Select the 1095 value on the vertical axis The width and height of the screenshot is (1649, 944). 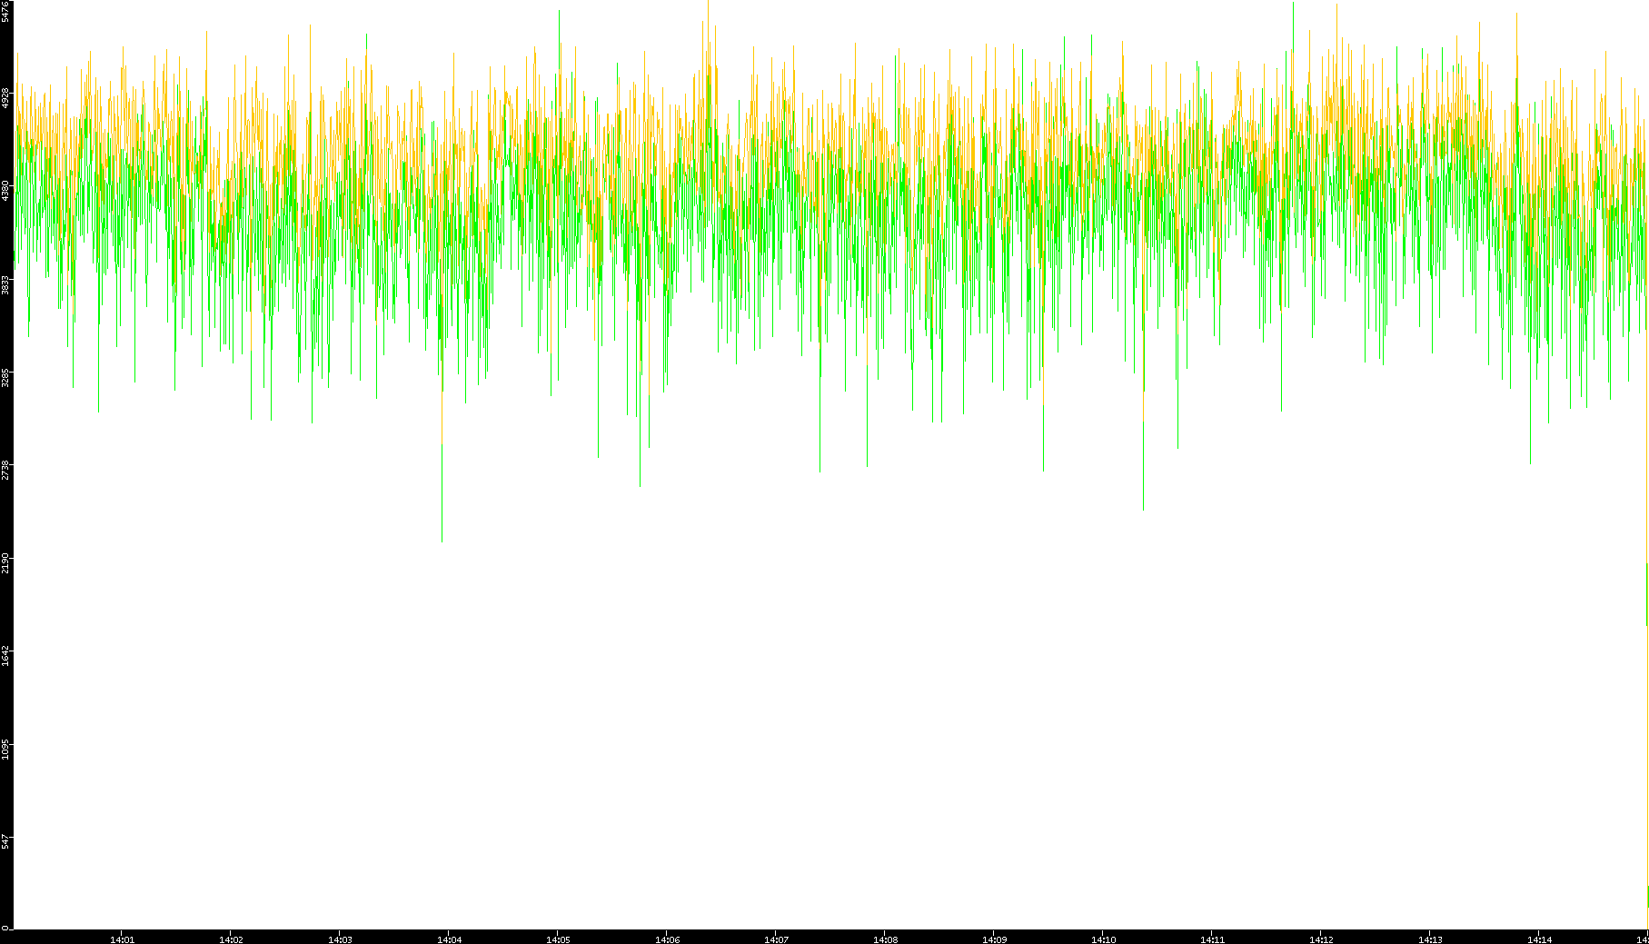point(5,750)
